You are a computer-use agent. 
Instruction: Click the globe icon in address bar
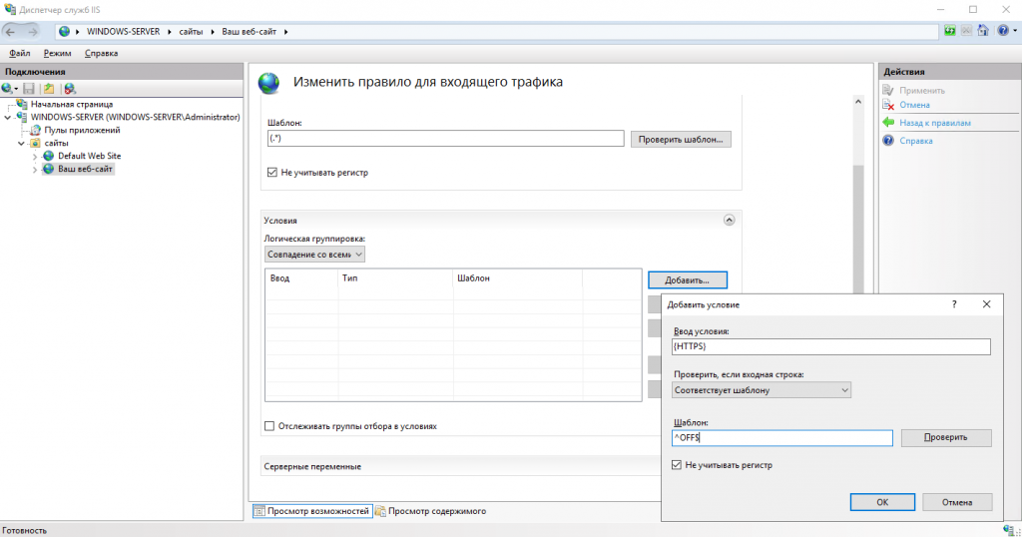(65, 31)
